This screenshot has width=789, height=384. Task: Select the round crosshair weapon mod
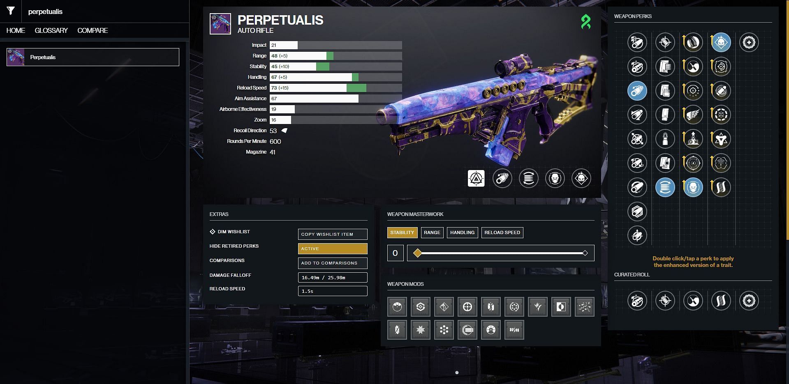click(467, 307)
